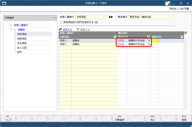Viewport: 192px width, 127px height.
Task: Click the 学校法人 OBC学園 label
Action: (179, 9)
